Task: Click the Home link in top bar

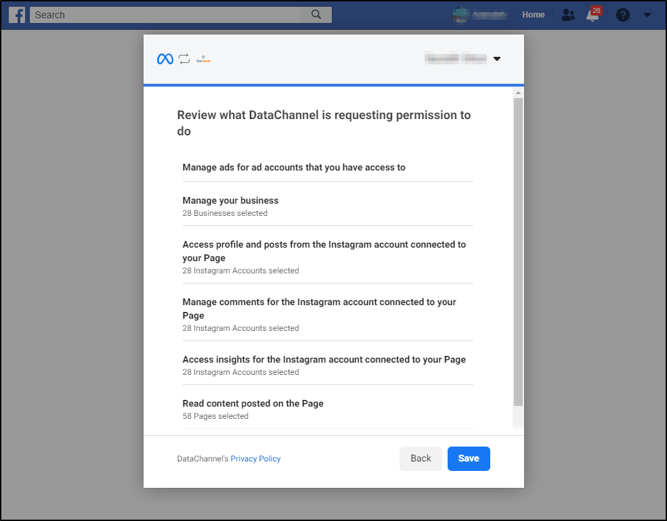Action: 534,15
